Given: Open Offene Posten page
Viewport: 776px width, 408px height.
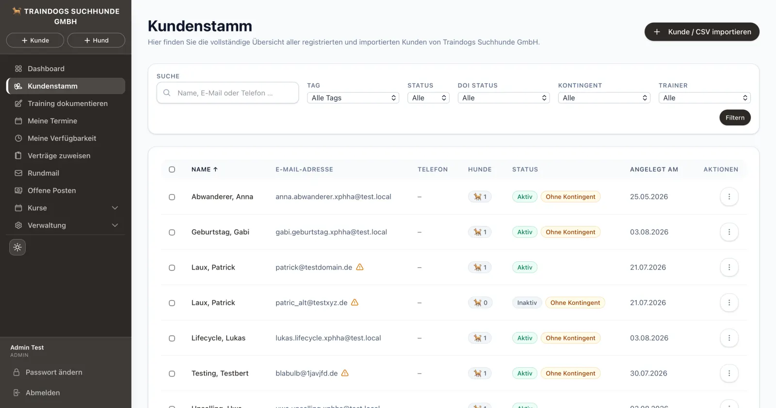Looking at the screenshot, I should pyautogui.click(x=65, y=191).
